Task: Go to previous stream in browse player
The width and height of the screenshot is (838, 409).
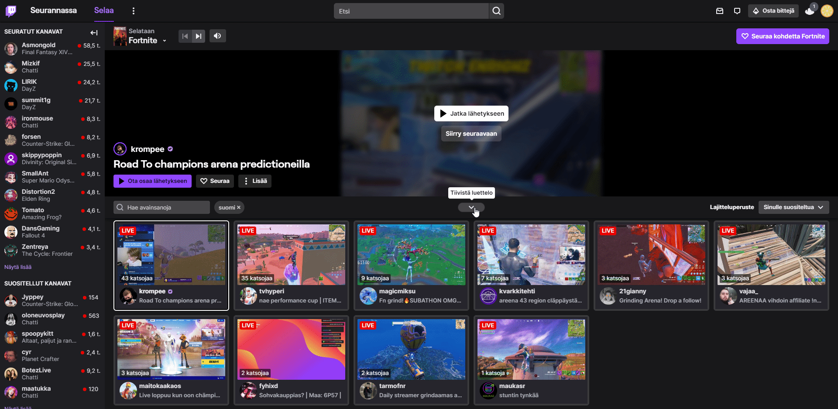Action: point(185,36)
